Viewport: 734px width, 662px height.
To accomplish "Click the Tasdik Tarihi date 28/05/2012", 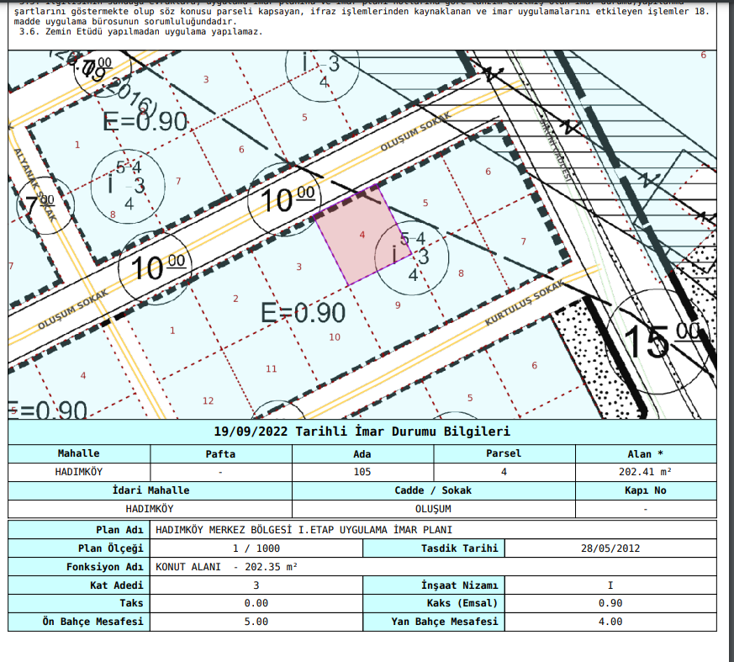I will (610, 548).
